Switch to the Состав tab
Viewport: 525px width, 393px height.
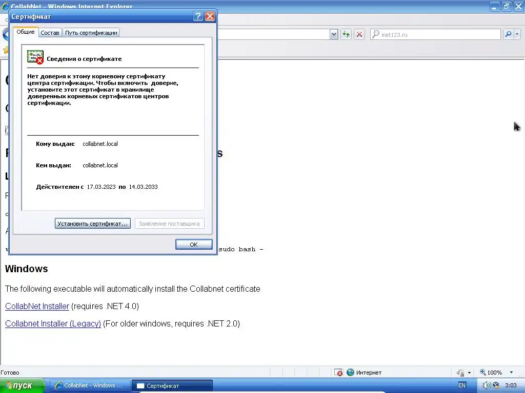(50, 33)
